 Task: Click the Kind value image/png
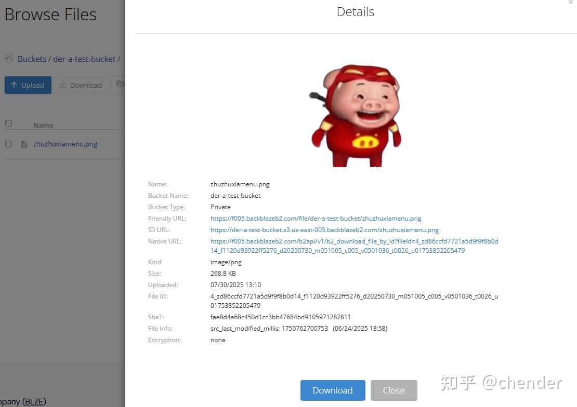[x=226, y=262]
